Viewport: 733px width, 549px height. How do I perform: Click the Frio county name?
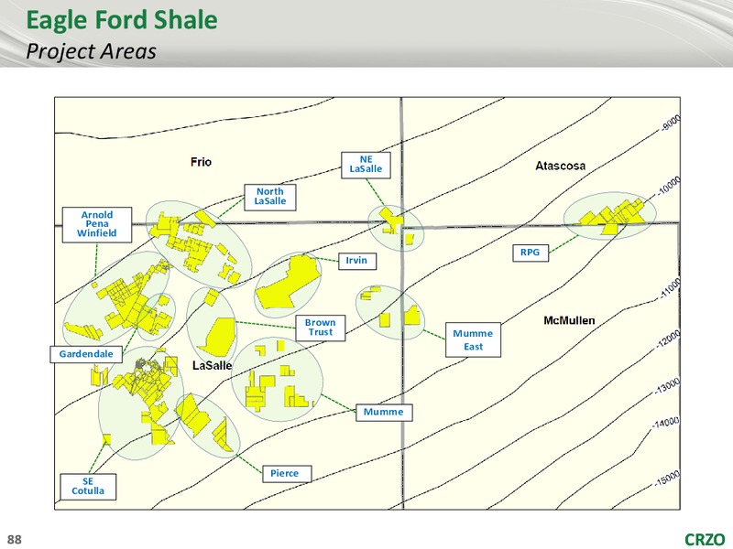click(x=201, y=162)
